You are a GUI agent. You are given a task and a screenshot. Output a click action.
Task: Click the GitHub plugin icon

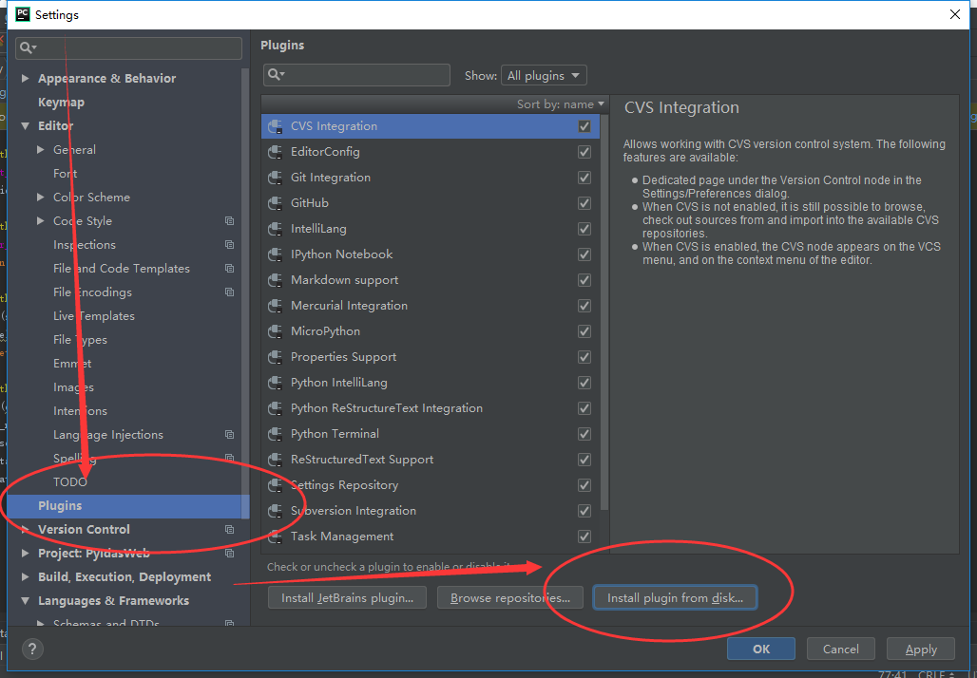coord(276,203)
